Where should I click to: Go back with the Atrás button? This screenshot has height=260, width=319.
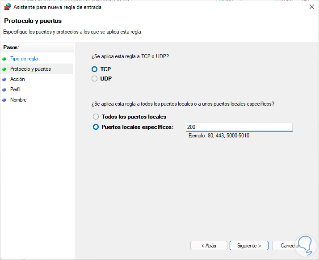coord(209,246)
